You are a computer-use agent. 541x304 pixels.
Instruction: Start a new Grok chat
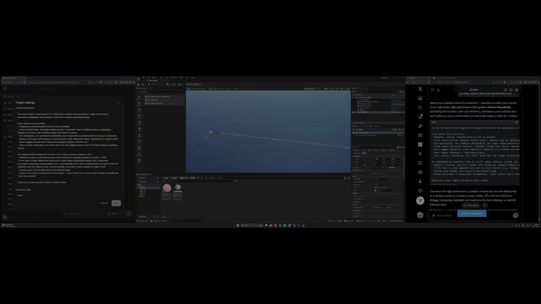point(516,90)
